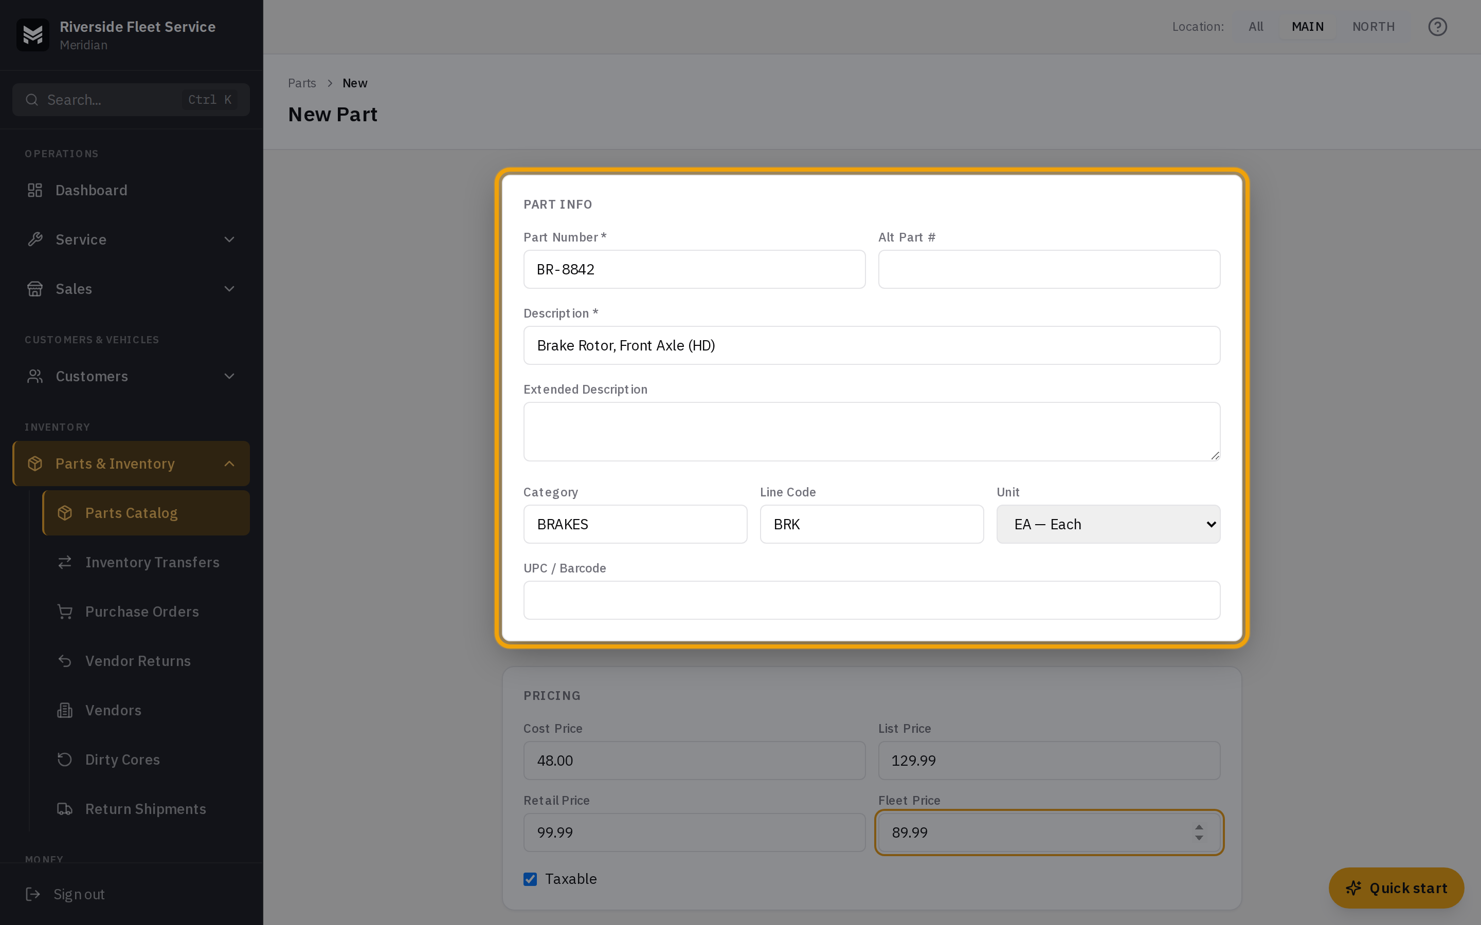Screen dimensions: 1481x925
Task: Click the Customers people icon
Action: [x=35, y=376]
